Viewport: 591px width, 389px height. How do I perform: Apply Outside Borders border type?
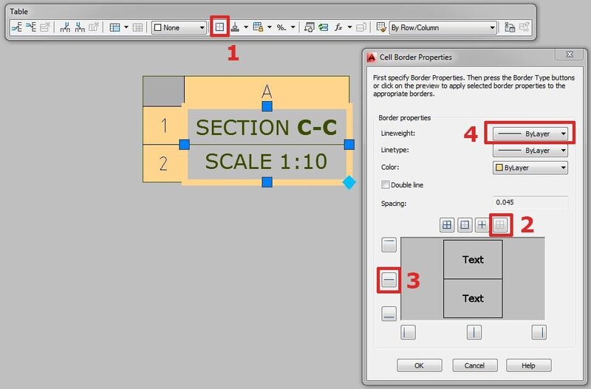465,225
